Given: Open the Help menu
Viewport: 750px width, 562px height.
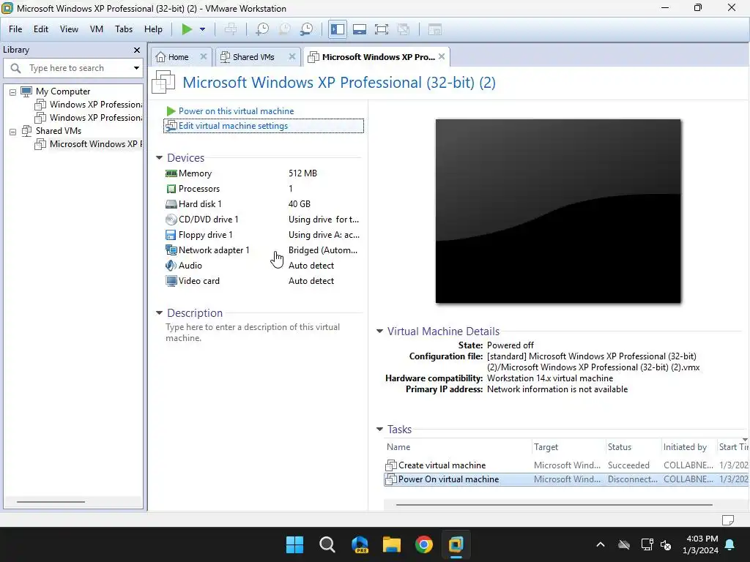Looking at the screenshot, I should tap(153, 29).
